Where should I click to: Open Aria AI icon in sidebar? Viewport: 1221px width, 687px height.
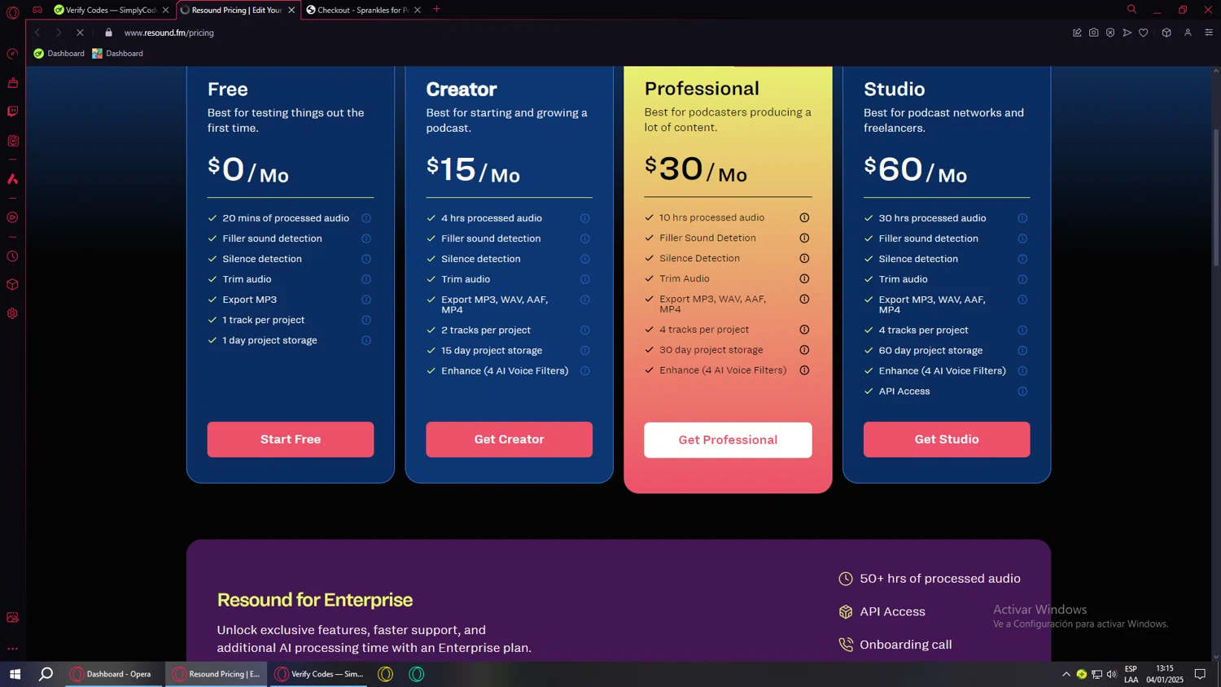pyautogui.click(x=12, y=179)
